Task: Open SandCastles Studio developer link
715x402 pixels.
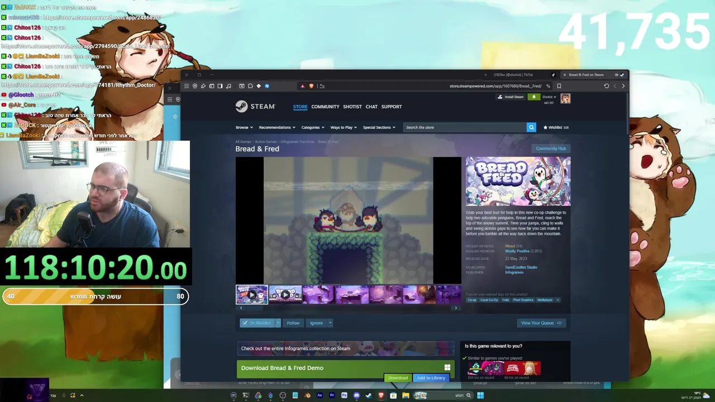Action: click(521, 267)
